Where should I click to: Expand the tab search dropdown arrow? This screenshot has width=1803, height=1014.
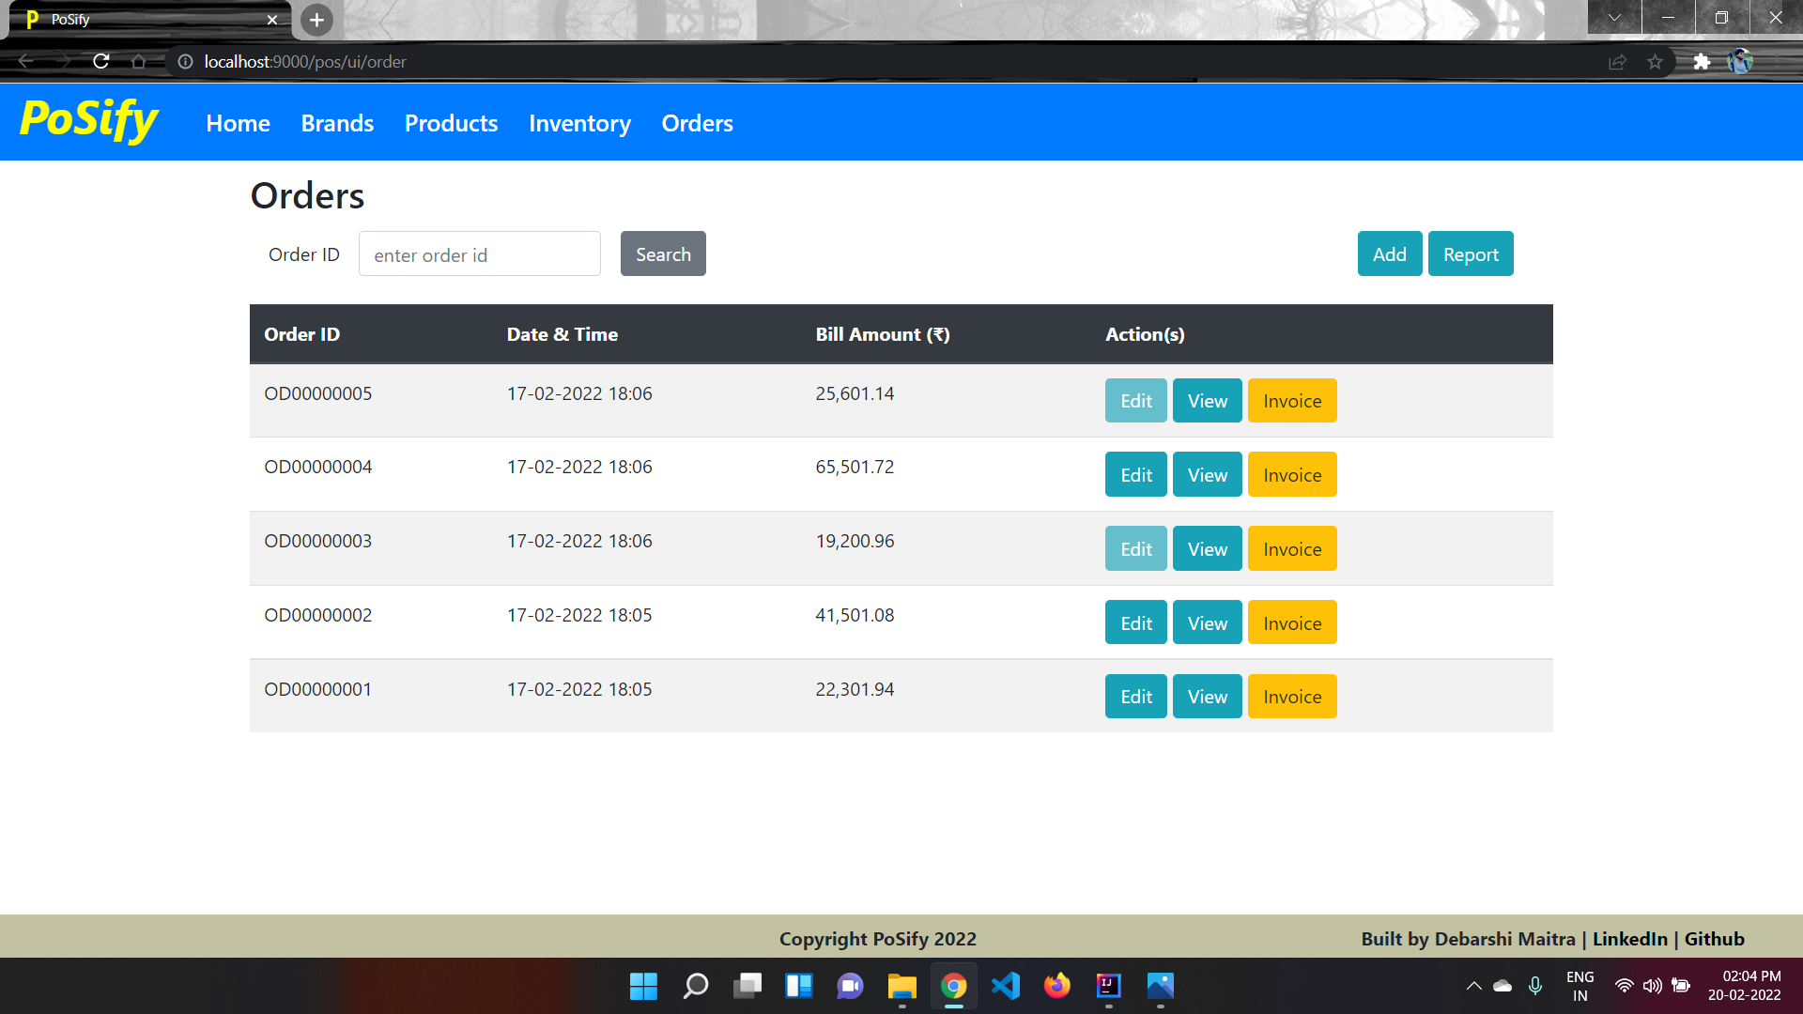click(x=1614, y=18)
